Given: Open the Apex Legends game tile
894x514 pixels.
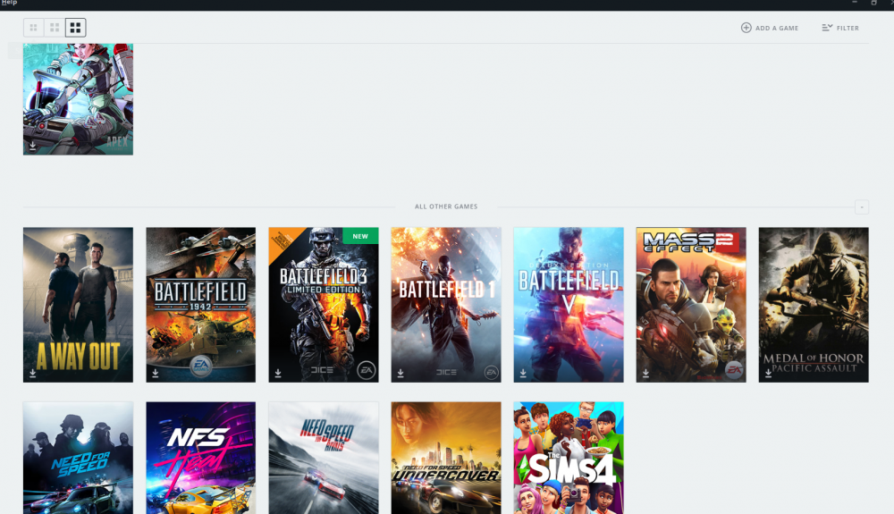Looking at the screenshot, I should pyautogui.click(x=78, y=99).
